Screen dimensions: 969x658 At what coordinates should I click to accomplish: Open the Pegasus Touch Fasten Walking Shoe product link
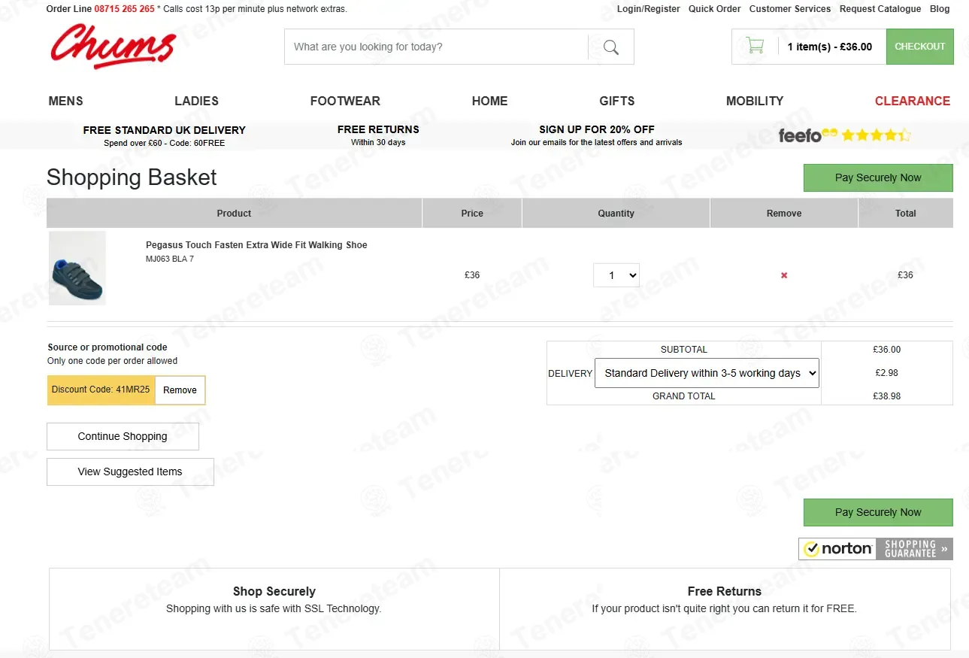[x=256, y=245]
